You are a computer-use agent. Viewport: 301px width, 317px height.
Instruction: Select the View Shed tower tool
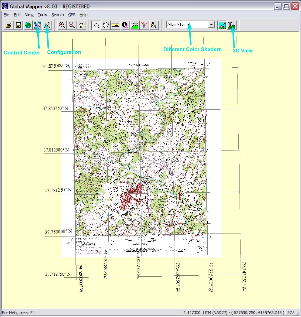(144, 25)
